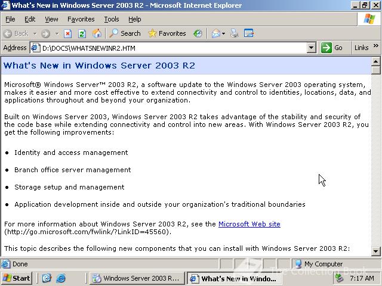This screenshot has width=382, height=286.
Task: Click the Forward arrow button
Action: [x=45, y=33]
